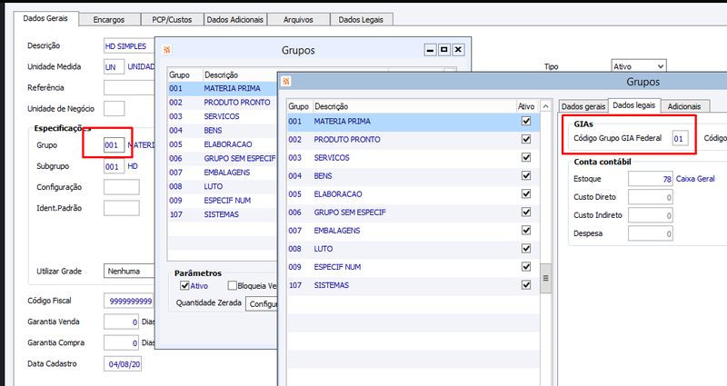Screen dimensions: 727x386
Task: Open the Utilizar Grade dropdown
Action: click(x=129, y=271)
